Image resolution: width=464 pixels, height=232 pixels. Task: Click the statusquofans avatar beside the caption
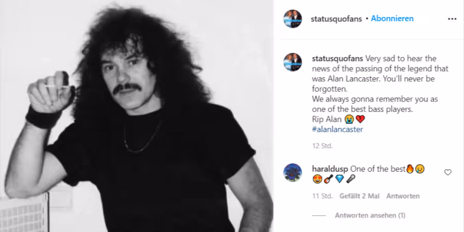[x=293, y=62]
